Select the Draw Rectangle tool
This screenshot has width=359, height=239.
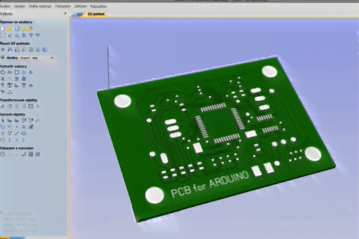coord(16,72)
